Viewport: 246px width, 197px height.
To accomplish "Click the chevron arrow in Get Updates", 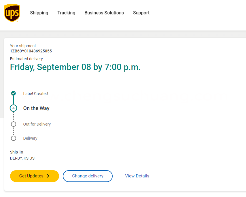I will pyautogui.click(x=48, y=176).
